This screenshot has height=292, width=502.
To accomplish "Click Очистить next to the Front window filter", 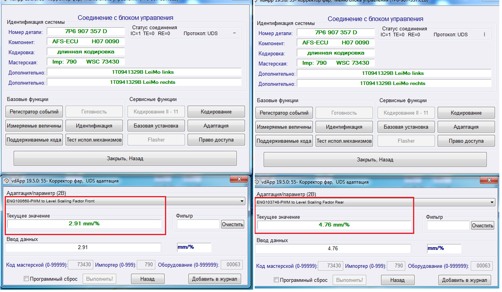I will [x=233, y=224].
